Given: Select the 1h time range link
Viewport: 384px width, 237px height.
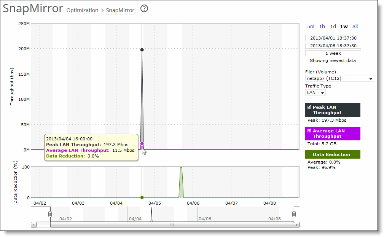Looking at the screenshot, I should (x=322, y=26).
